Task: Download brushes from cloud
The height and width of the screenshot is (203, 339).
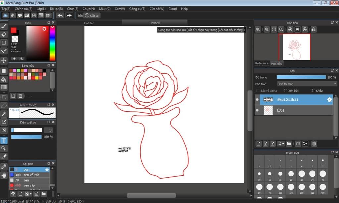Action: tap(13, 194)
